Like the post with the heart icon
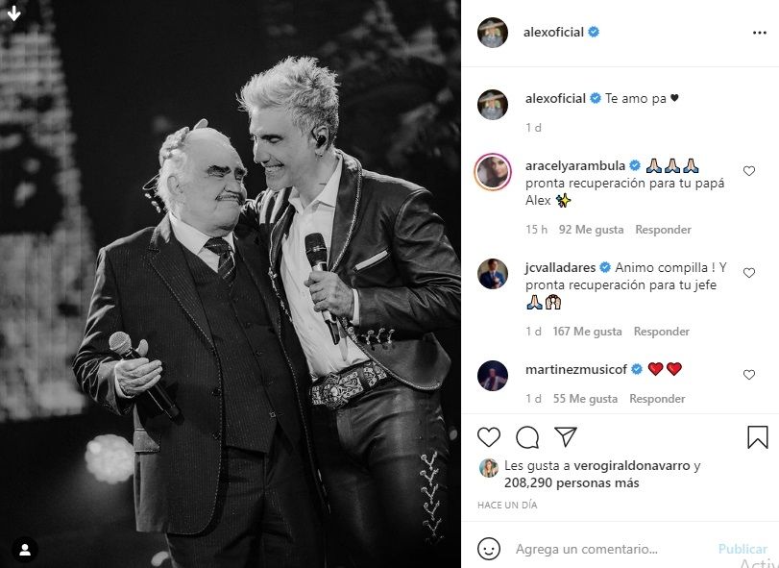This screenshot has width=779, height=568. [x=489, y=436]
